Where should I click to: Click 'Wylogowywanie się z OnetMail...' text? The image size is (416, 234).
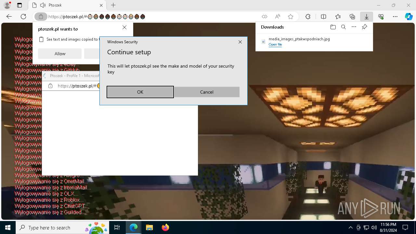pos(52,181)
